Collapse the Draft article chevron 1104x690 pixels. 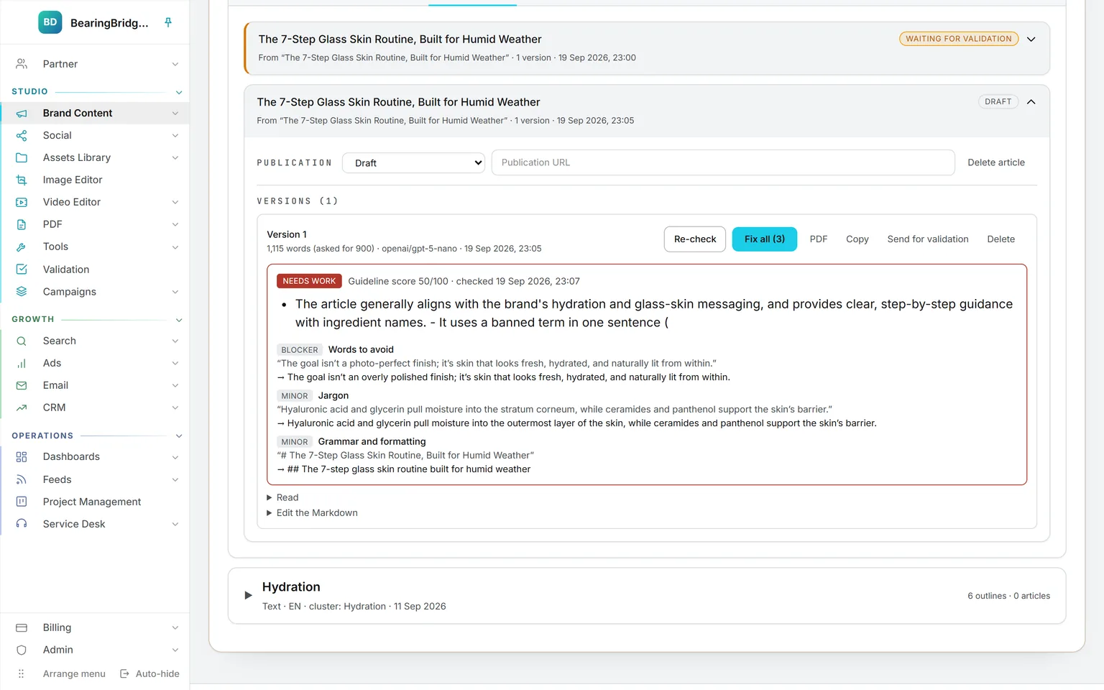point(1031,102)
